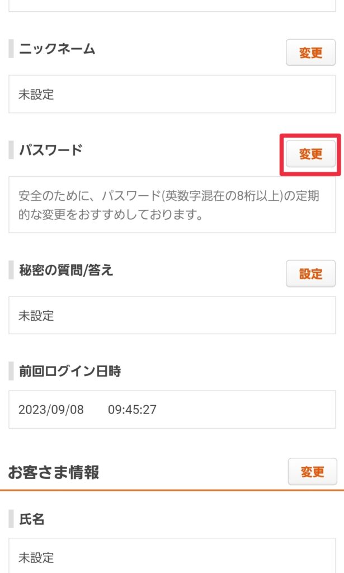Click the 秘密の質問/答え section heading

coord(66,270)
